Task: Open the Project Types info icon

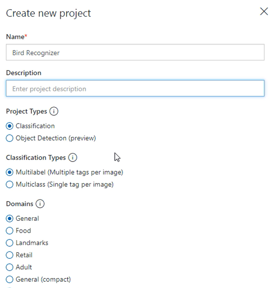Action: click(x=54, y=111)
